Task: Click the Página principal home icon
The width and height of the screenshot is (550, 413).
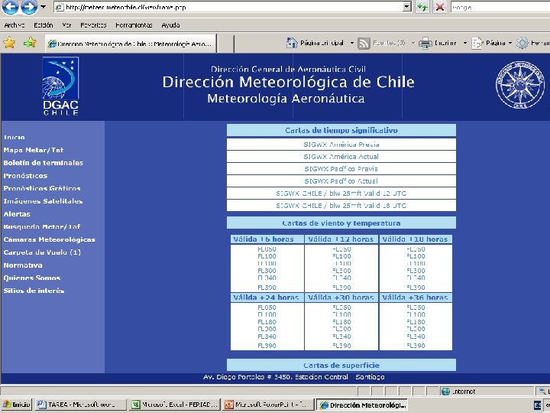Action: coord(292,43)
